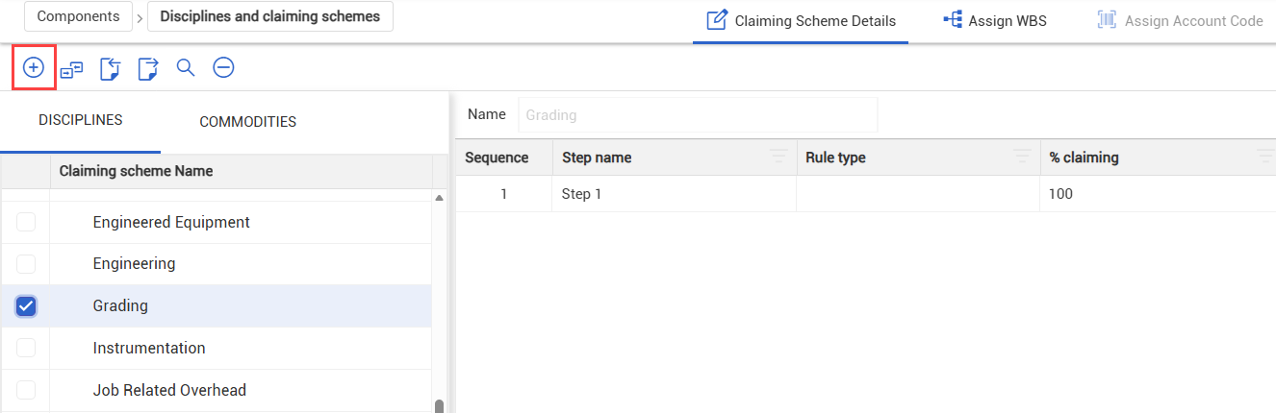
Task: Click the add (plus) icon in toolbar
Action: coord(34,67)
